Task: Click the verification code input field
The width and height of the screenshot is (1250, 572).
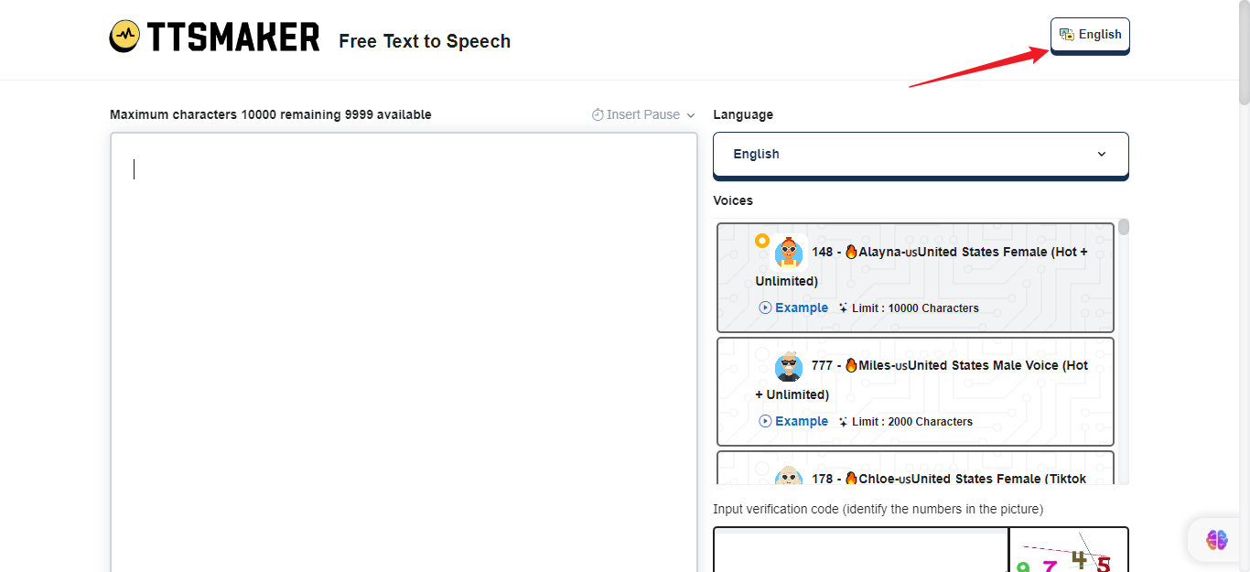Action: tap(860, 549)
